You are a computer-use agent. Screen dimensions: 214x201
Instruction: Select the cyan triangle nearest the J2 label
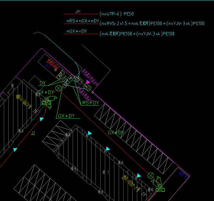(41, 119)
